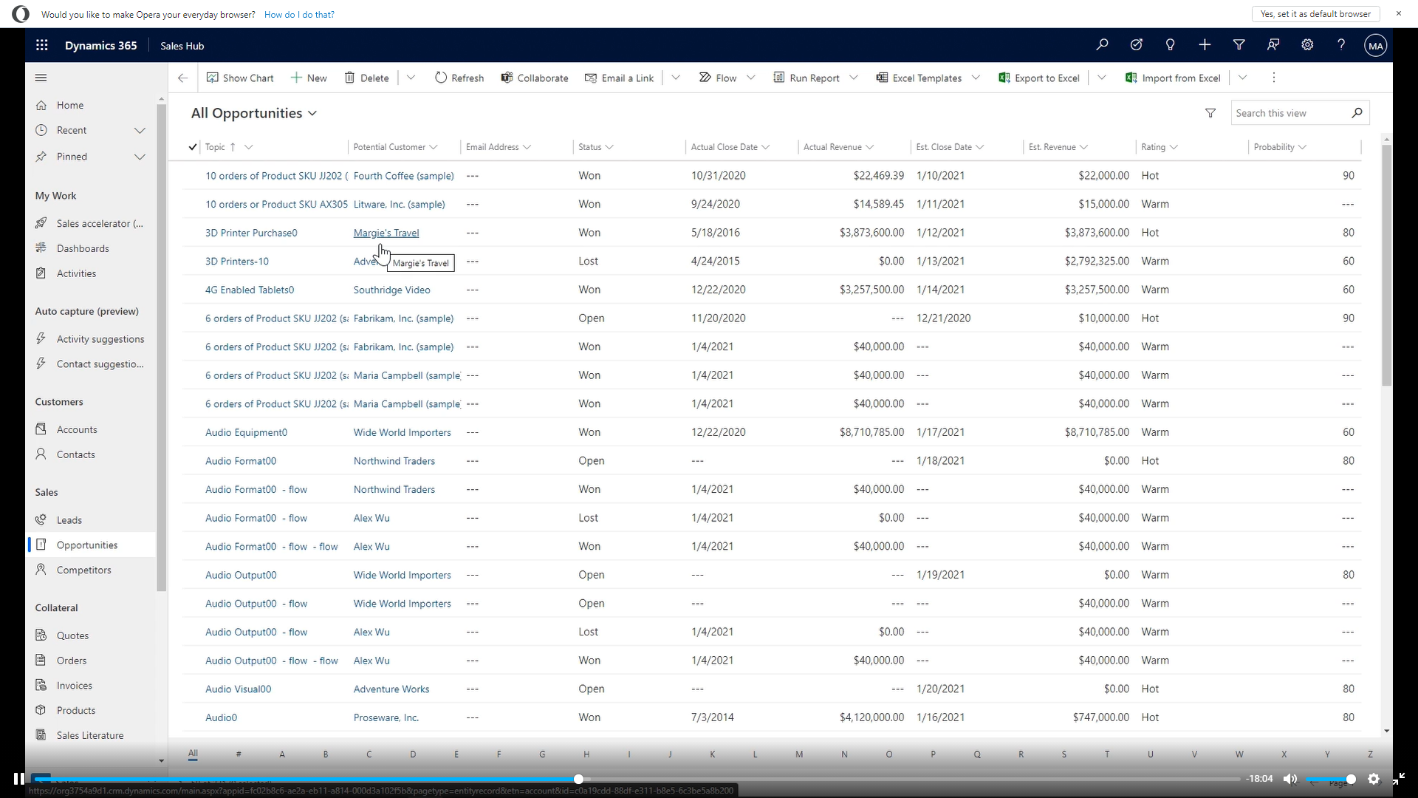Click Collaborate command
Viewport: 1418px width, 798px height.
click(x=535, y=78)
